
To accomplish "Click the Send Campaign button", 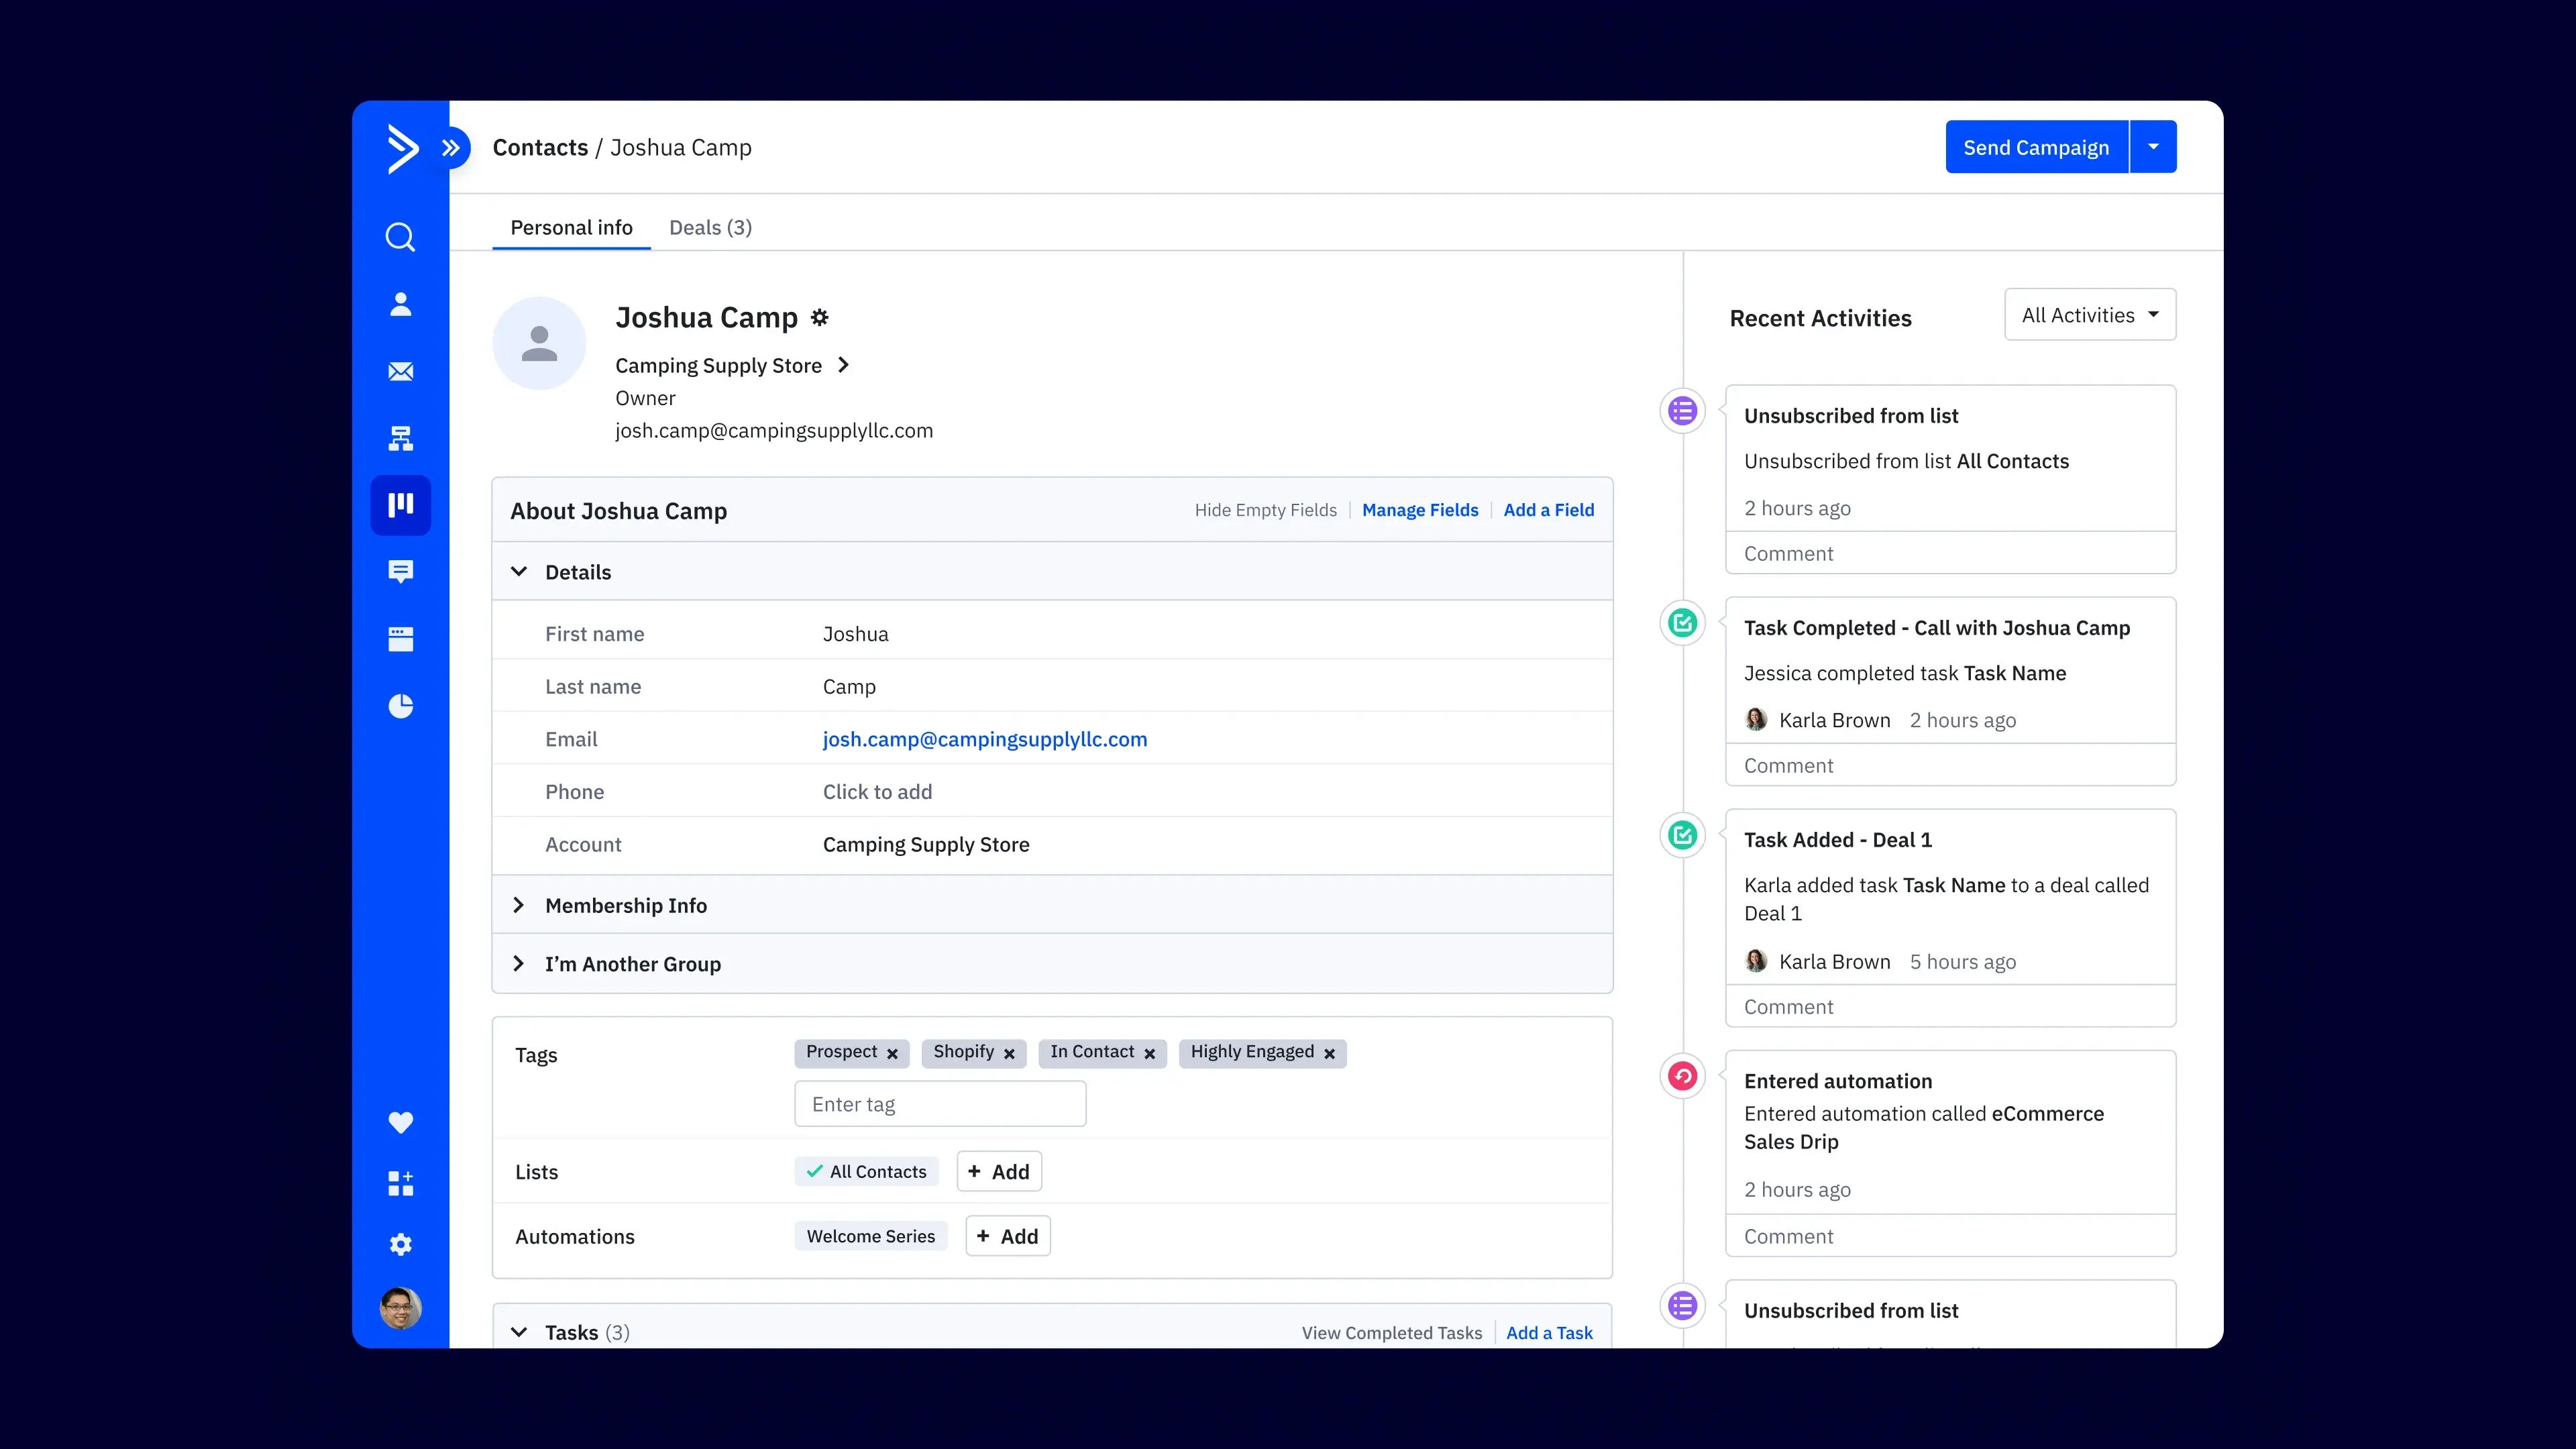I will (2037, 147).
